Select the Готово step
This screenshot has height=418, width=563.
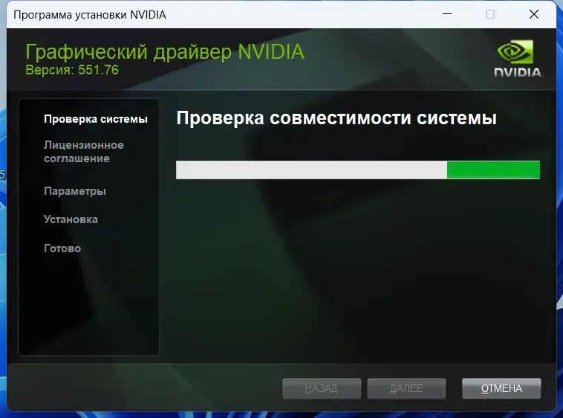62,248
